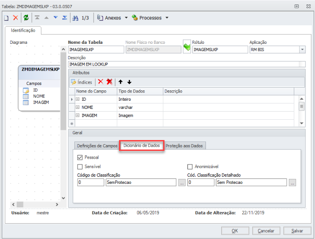Click the OK button
Viewport: 315px width, 239px height.
(235, 231)
